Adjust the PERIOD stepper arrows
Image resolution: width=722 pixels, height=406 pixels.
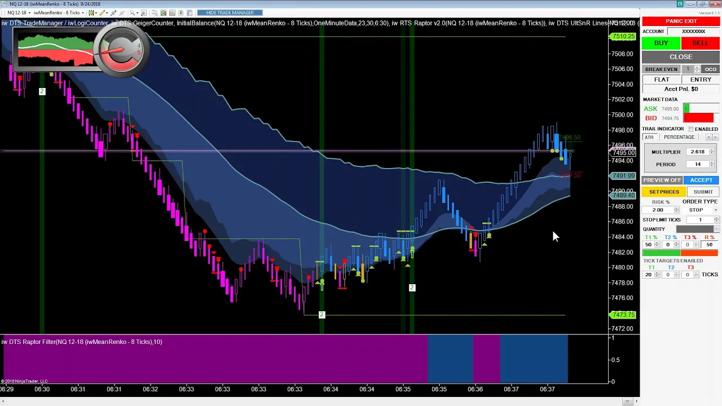(712, 164)
